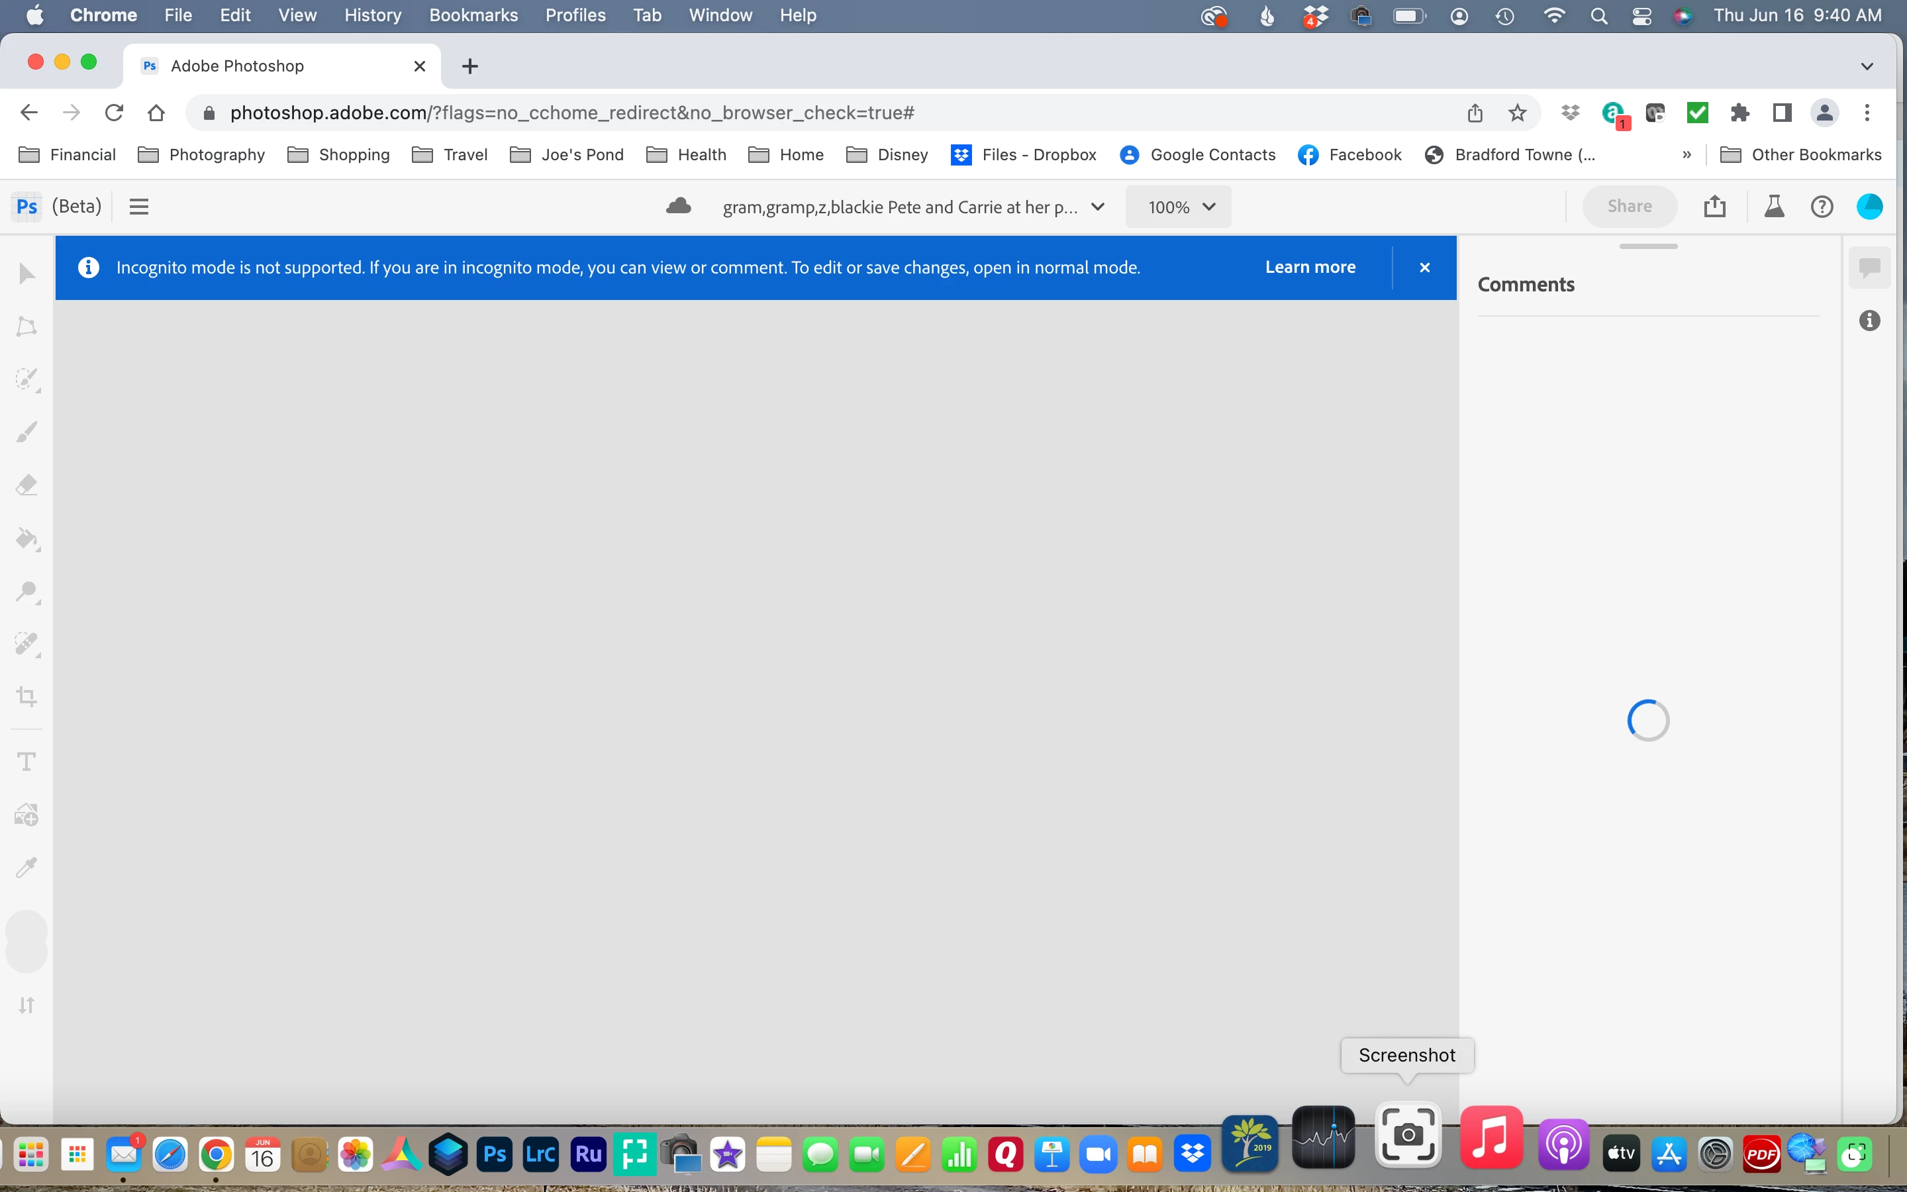
Task: Select the Crop tool
Action: point(26,696)
